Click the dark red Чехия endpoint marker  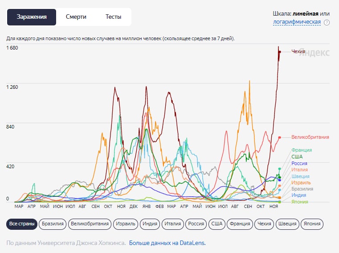coord(280,52)
